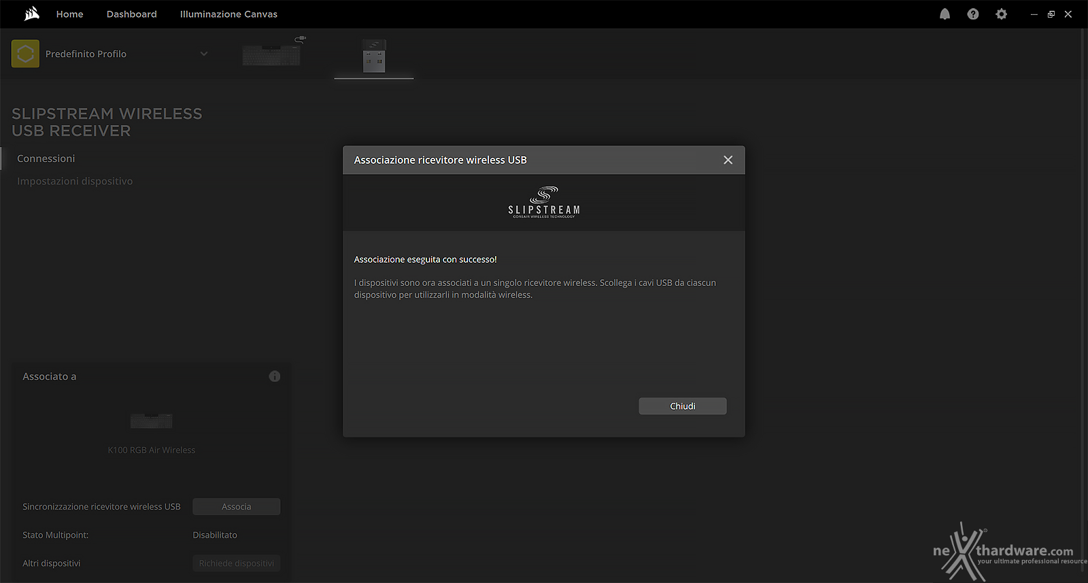This screenshot has width=1088, height=583.
Task: Click the Sincronizzazione ricevitore wireless USB label
Action: pos(101,507)
